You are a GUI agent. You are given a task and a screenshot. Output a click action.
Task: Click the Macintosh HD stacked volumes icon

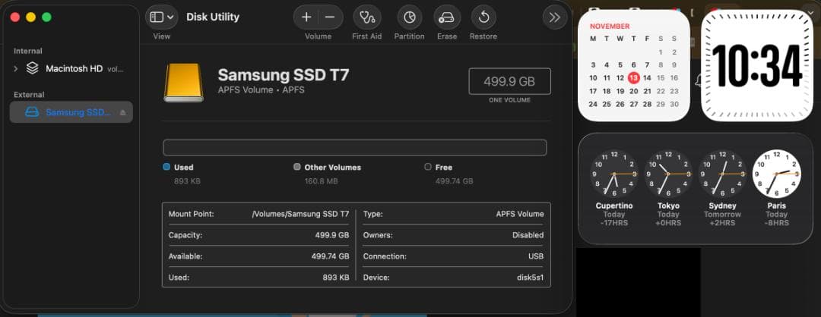(x=33, y=68)
